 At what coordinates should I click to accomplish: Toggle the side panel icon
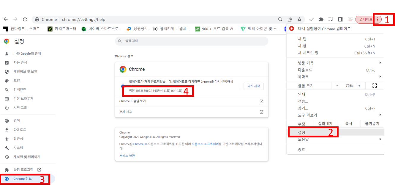coord(340,19)
